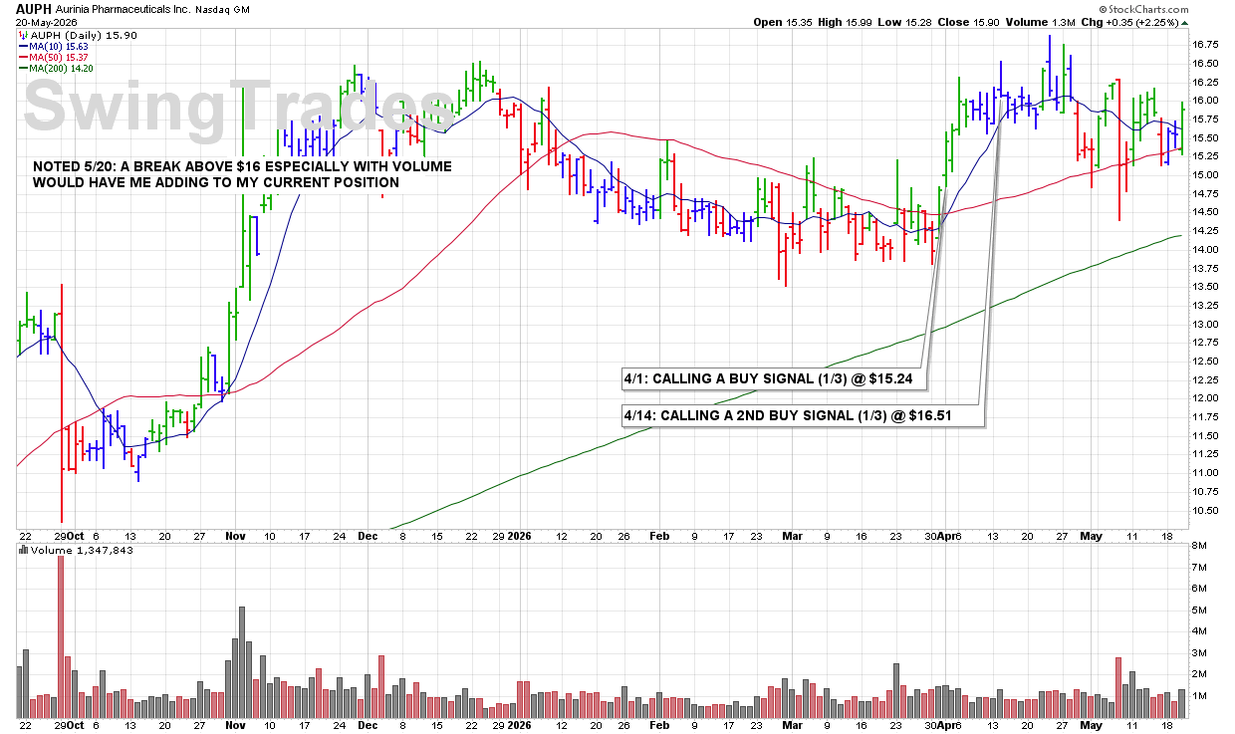This screenshot has width=1235, height=734.
Task: Click the 1M volume axis label
Action: tap(1201, 695)
